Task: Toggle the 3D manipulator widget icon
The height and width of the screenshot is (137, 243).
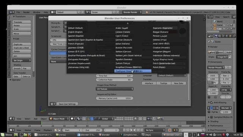Action: 88,119
